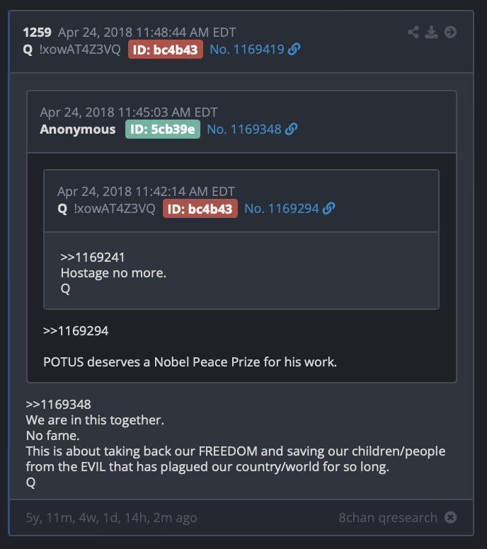Click the relative timestamp in the footer
This screenshot has height=549, width=487.
point(111,518)
